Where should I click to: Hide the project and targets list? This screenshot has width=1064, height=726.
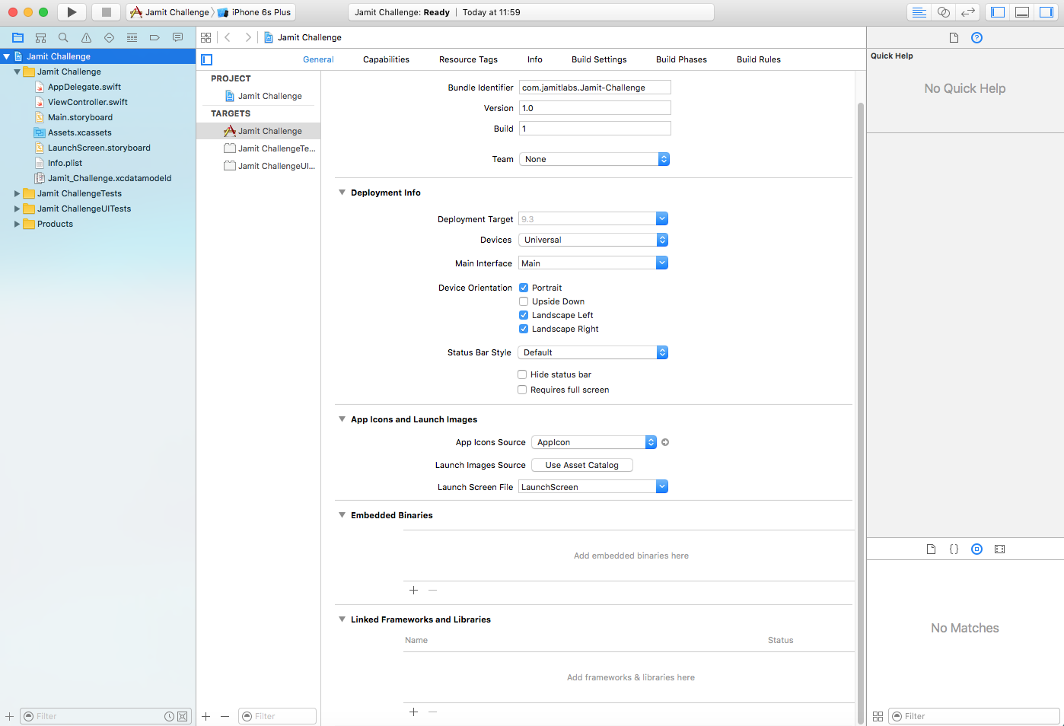(206, 59)
